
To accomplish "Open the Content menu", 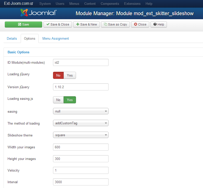I will coord(90,4).
